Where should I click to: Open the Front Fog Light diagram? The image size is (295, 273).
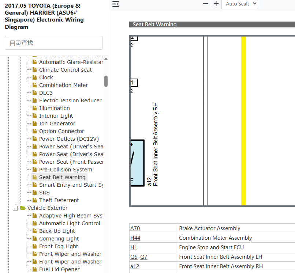click(59, 247)
